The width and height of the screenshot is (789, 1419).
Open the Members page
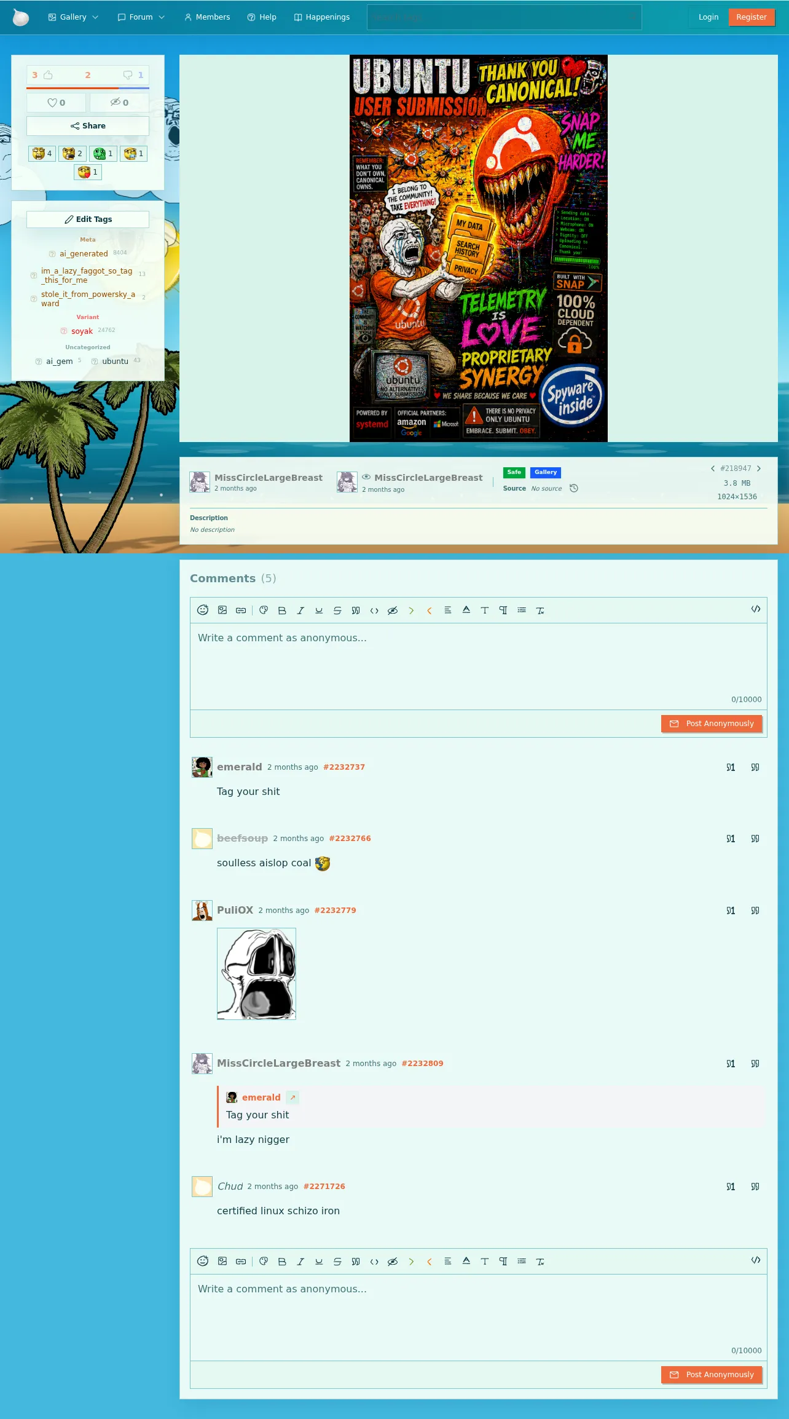click(x=207, y=17)
